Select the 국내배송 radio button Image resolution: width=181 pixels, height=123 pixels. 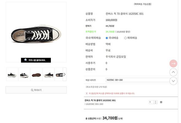107,38
